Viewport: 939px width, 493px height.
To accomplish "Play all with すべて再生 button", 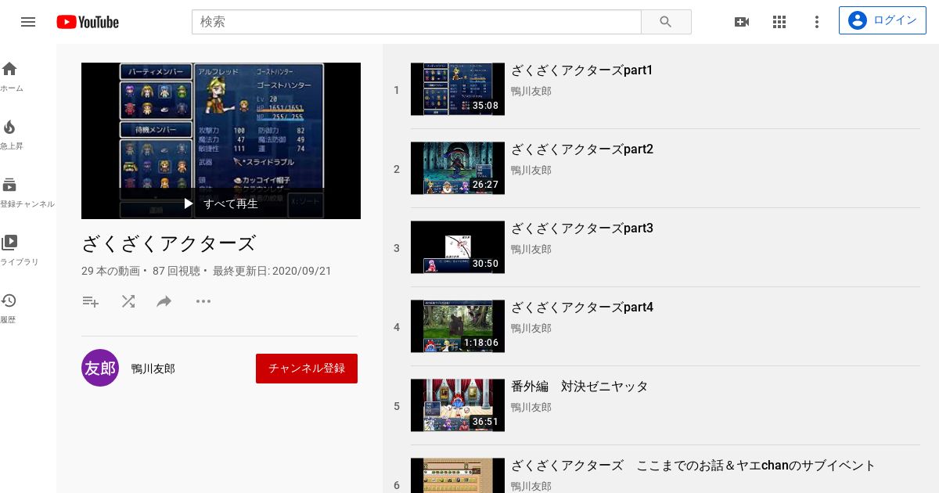I will [x=221, y=203].
